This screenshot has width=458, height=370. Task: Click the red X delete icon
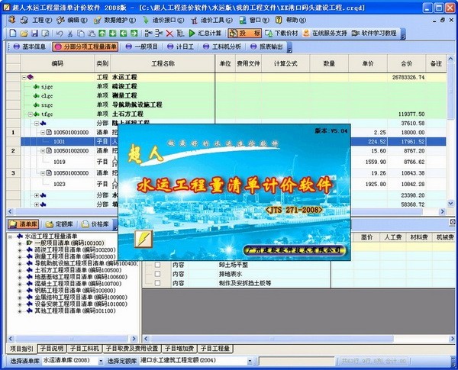pos(169,34)
